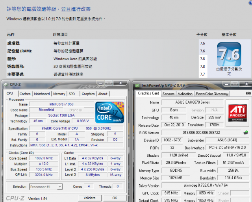Click the GDDR5 memory type value

176,170
